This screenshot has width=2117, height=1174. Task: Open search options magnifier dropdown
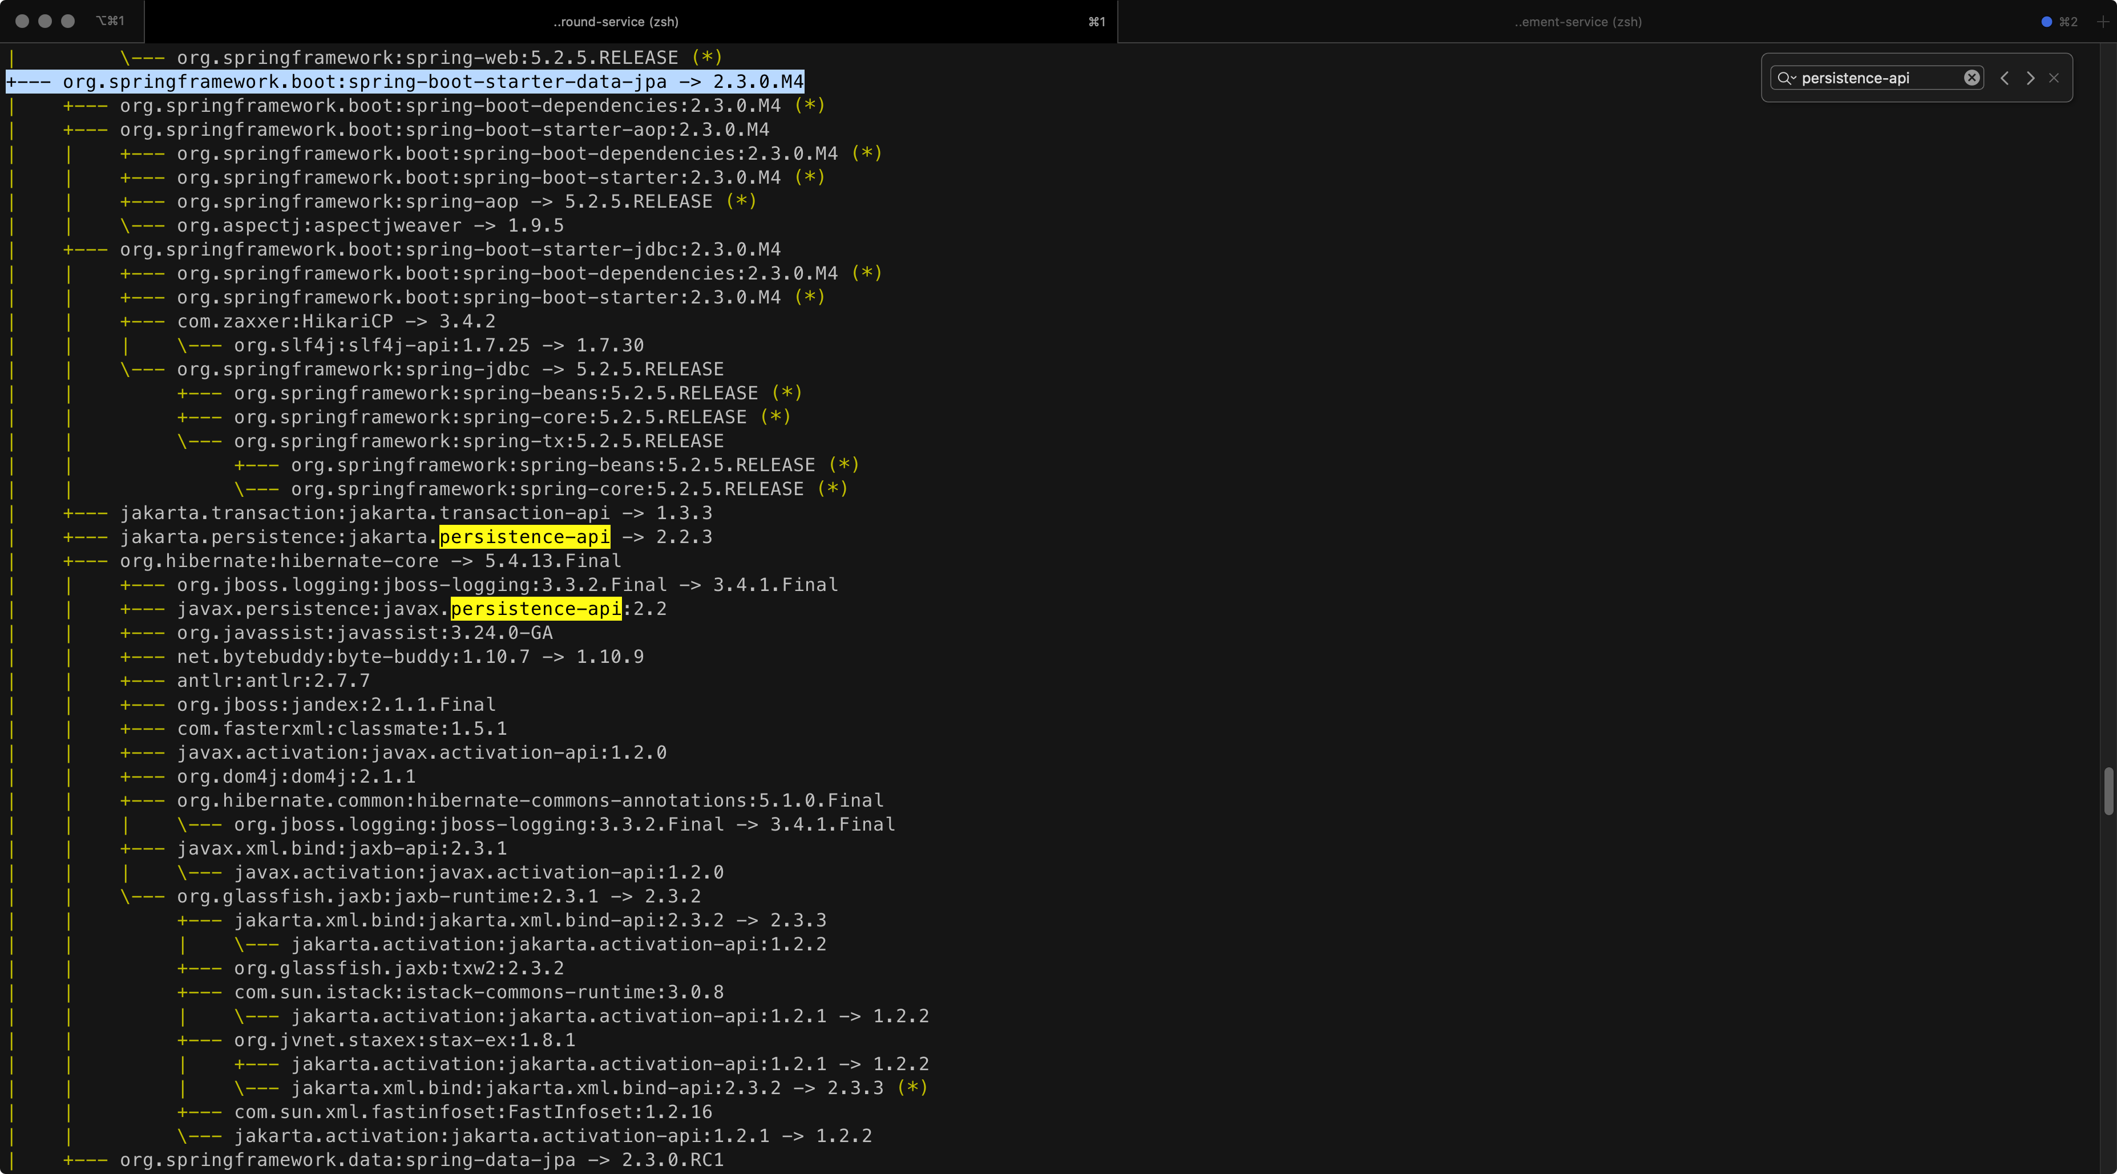coord(1786,78)
